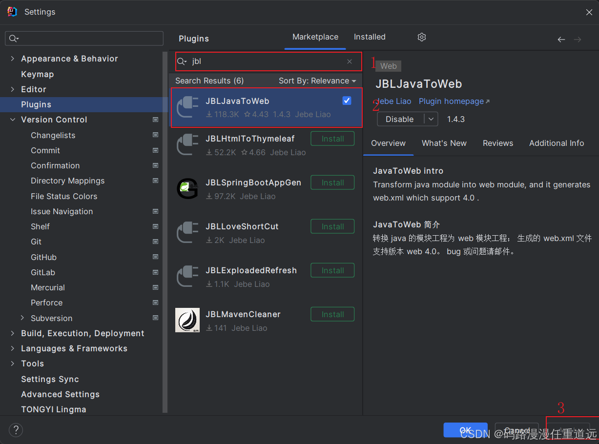Confirm settings with the OK button
The width and height of the screenshot is (599, 444).
point(465,430)
